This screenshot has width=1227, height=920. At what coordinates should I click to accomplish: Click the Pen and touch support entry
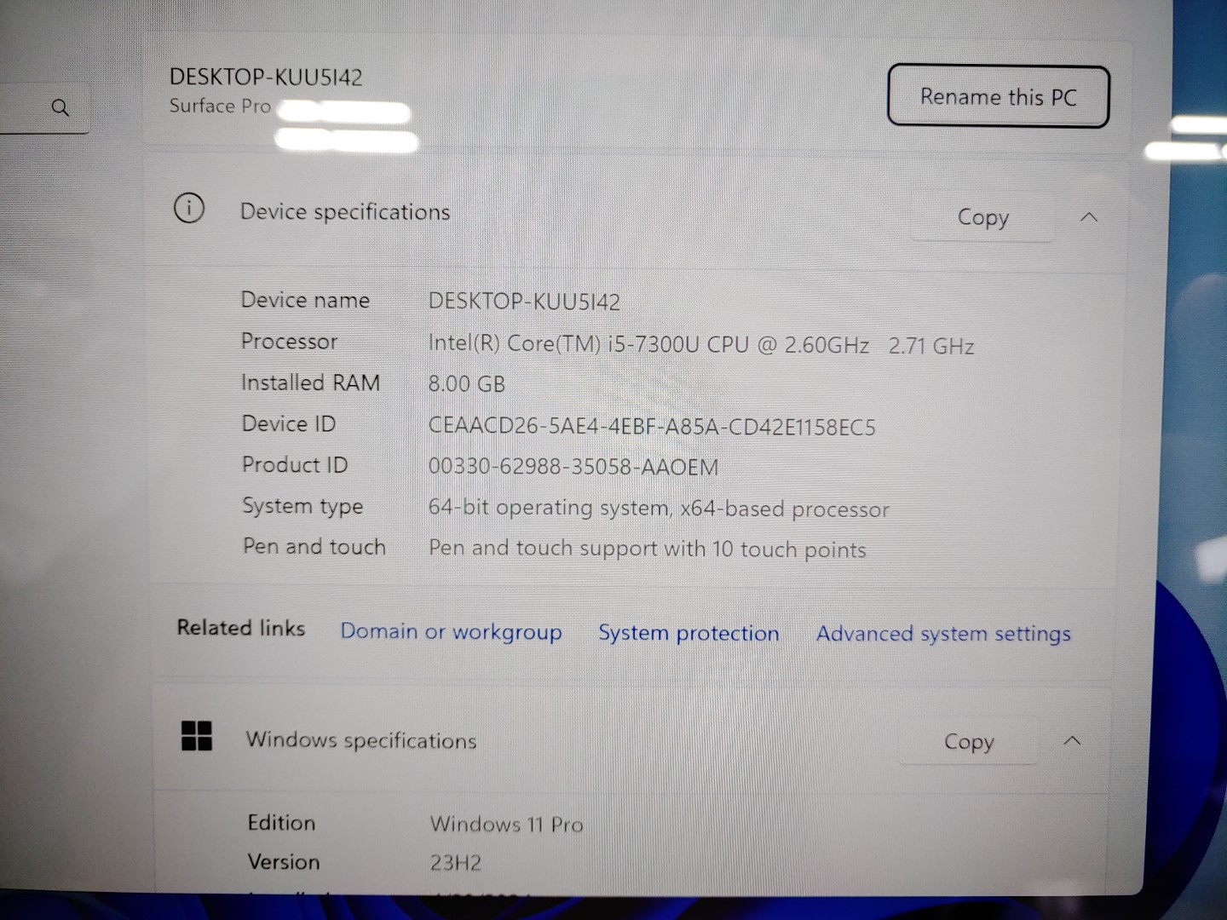click(648, 549)
